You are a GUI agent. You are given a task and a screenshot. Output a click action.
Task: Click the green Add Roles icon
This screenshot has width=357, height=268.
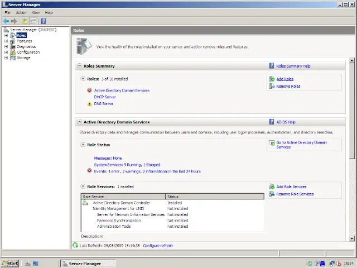point(272,79)
